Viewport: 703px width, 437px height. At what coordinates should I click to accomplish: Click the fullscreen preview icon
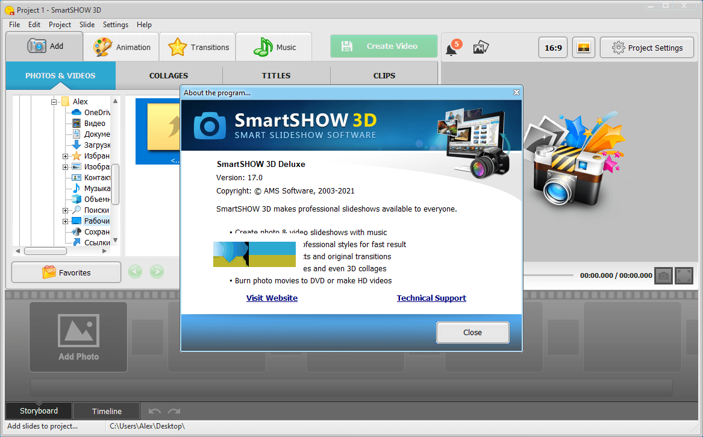pyautogui.click(x=684, y=275)
